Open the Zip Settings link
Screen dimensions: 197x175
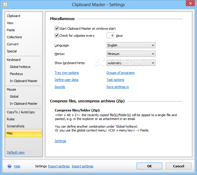(x=60, y=141)
